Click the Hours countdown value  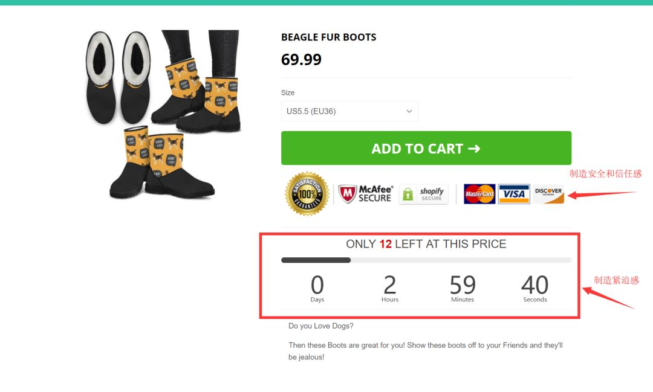point(390,285)
